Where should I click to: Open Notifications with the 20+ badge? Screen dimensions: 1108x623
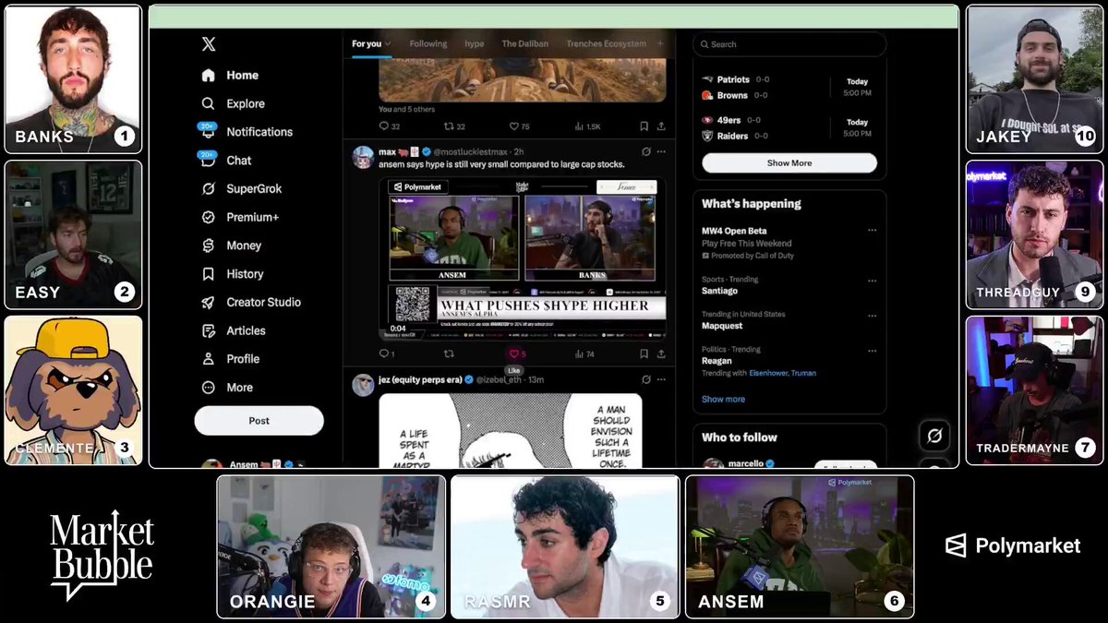click(x=247, y=132)
